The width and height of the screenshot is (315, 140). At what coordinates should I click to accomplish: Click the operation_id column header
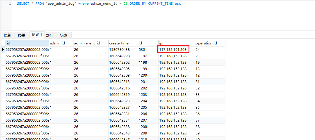pos(210,43)
